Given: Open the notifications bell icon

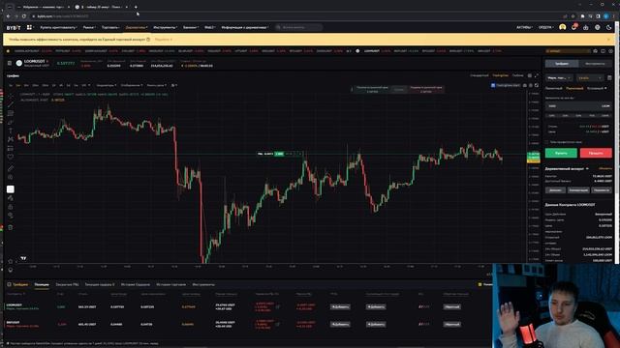Looking at the screenshot, I should point(573,27).
